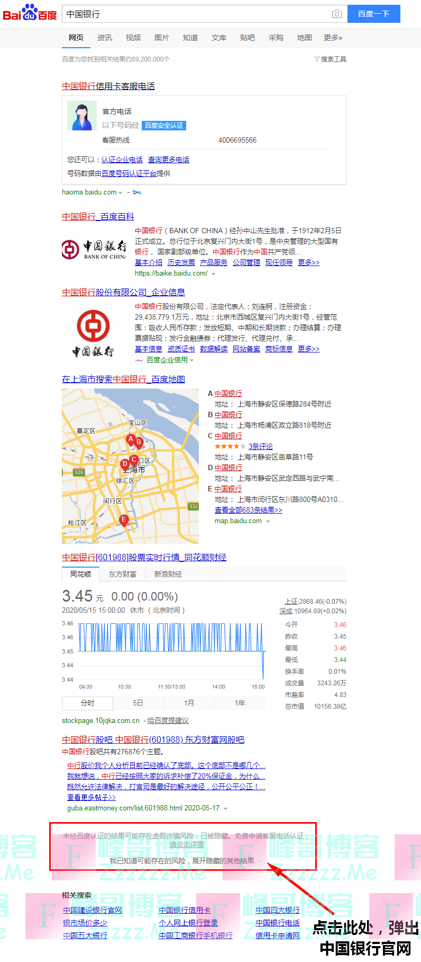Image resolution: width=421 pixels, height=962 pixels.
Task: Select the 东方财富 stock source tab
Action: coord(122,574)
